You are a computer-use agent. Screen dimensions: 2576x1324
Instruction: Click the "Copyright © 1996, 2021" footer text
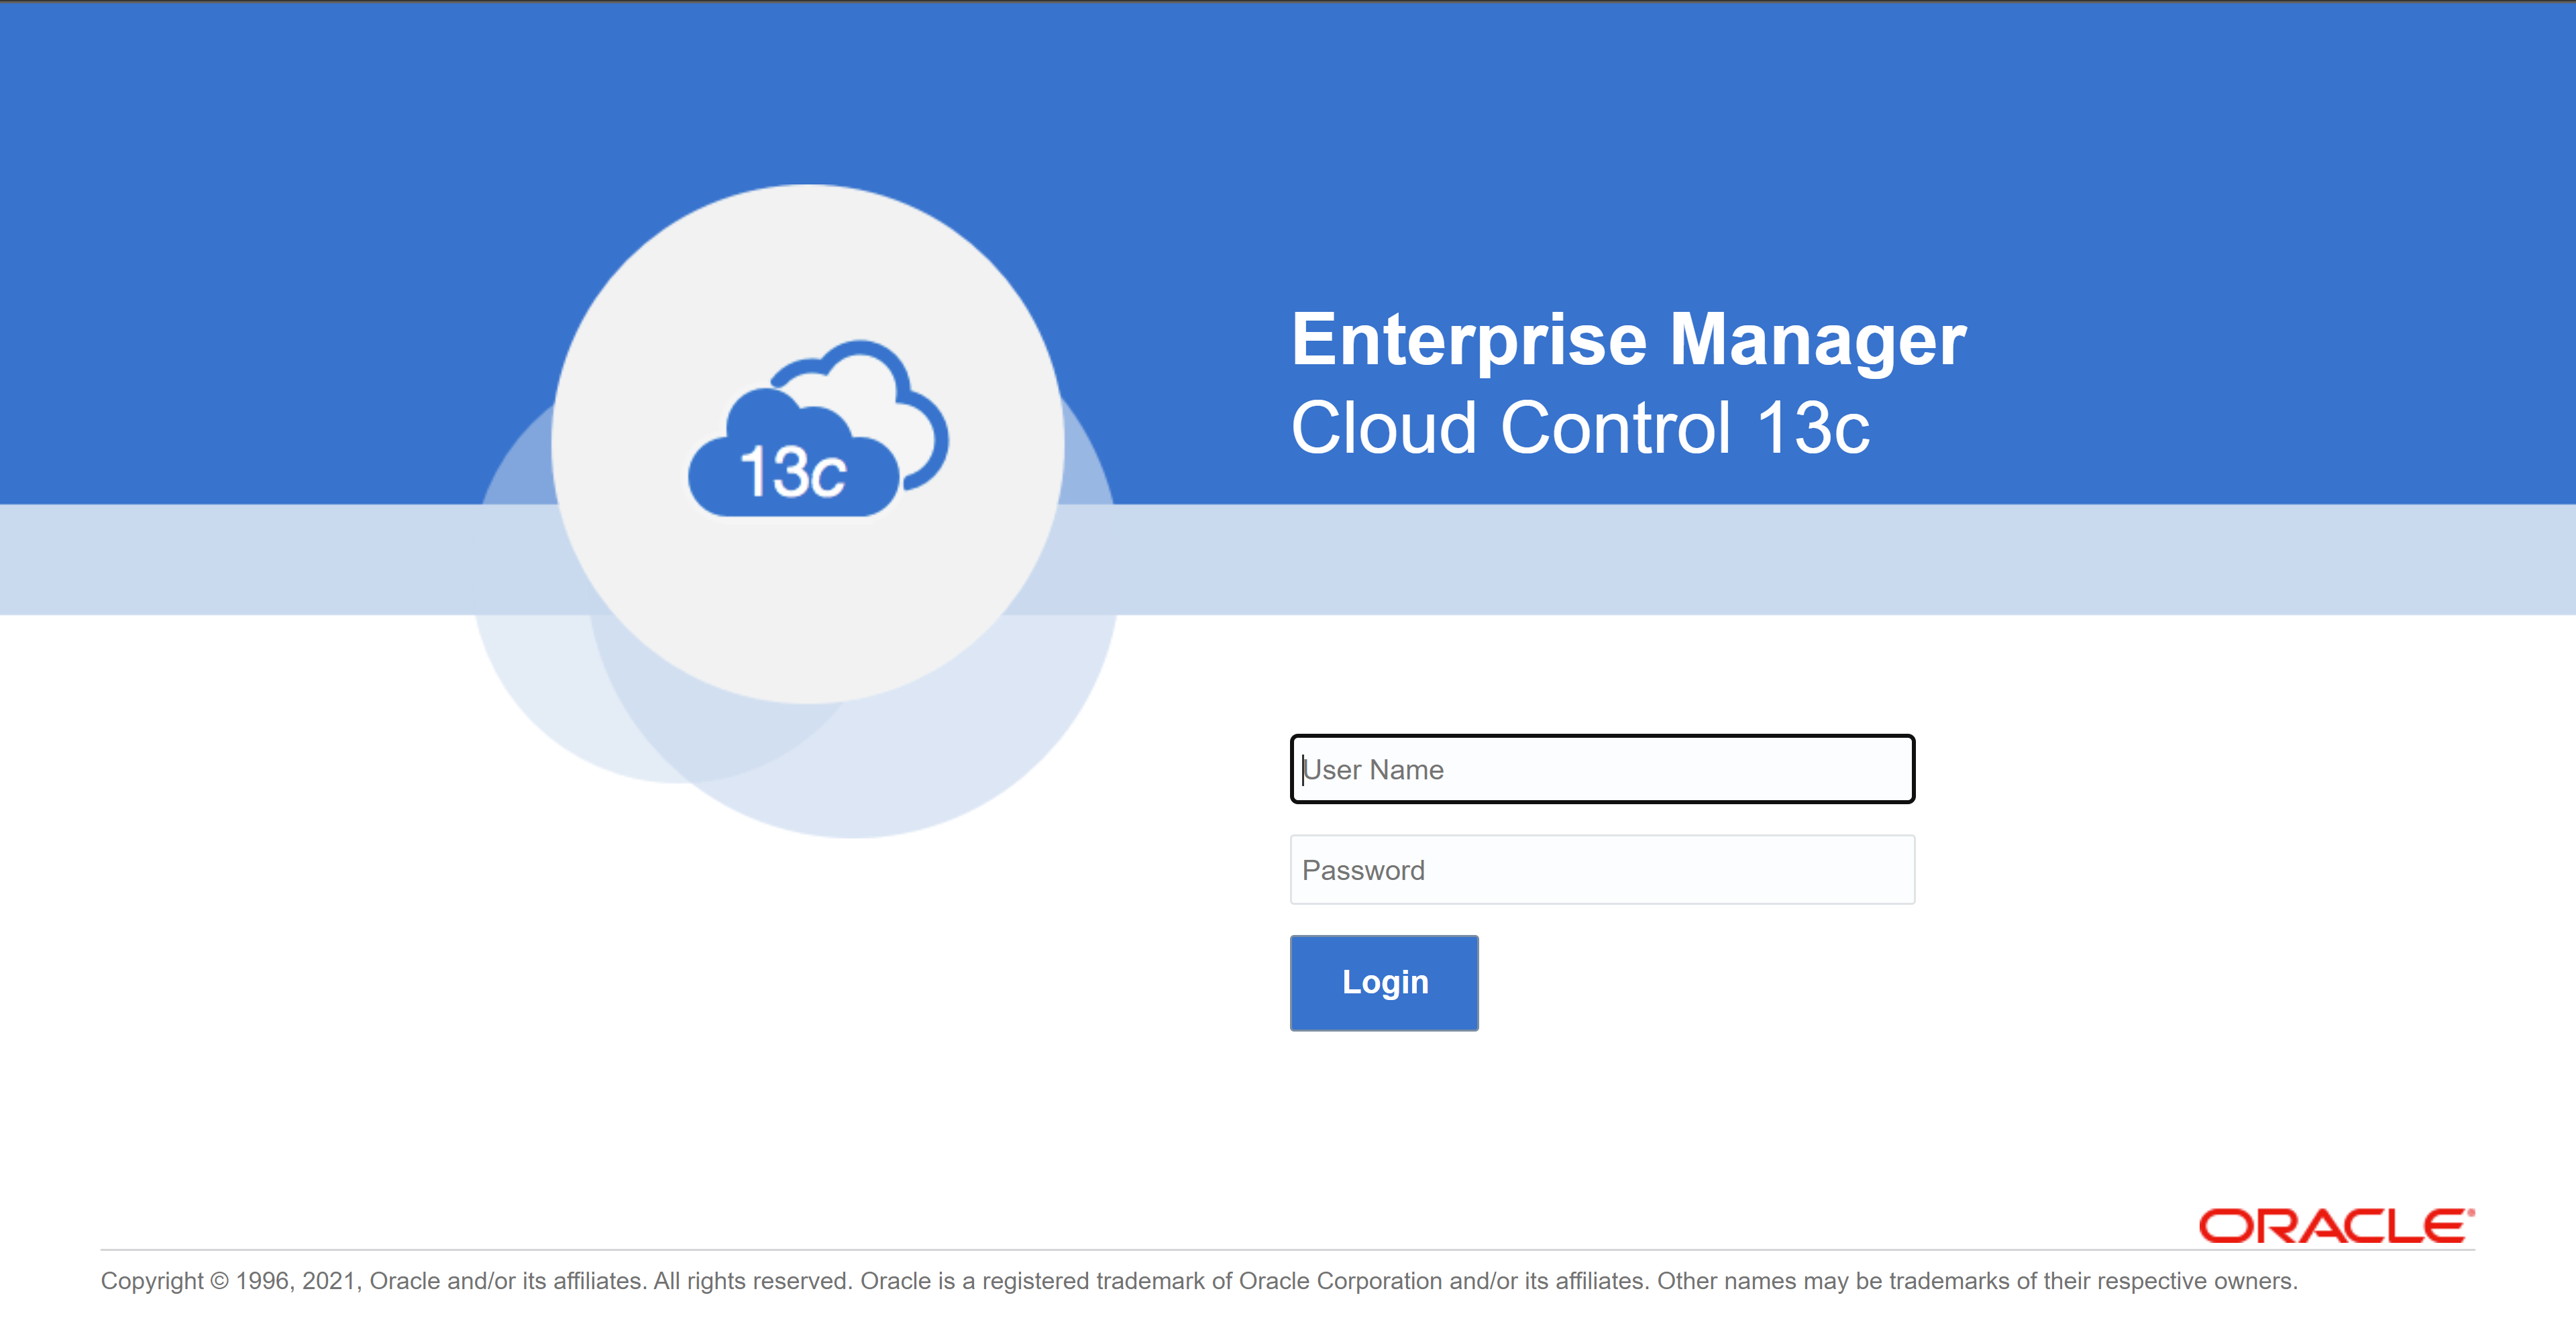click(228, 1281)
